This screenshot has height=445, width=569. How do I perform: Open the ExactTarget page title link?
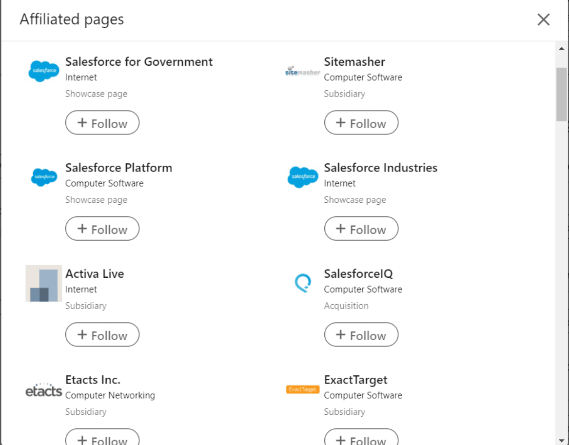click(x=355, y=380)
